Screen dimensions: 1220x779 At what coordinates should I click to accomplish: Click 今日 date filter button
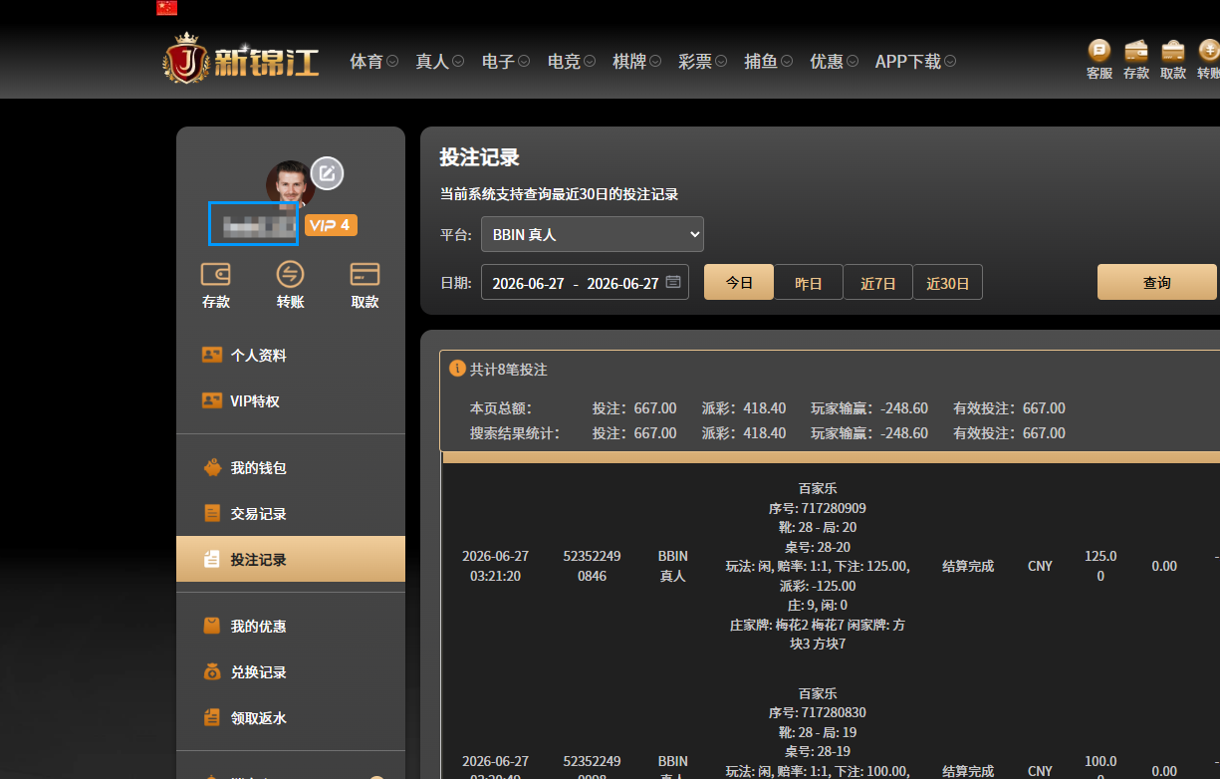(x=739, y=282)
